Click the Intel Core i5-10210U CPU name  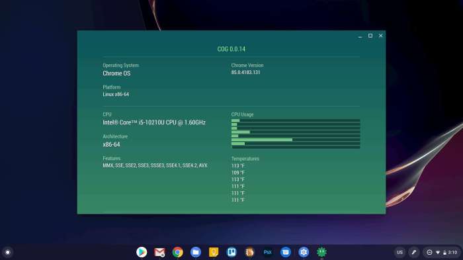154,122
